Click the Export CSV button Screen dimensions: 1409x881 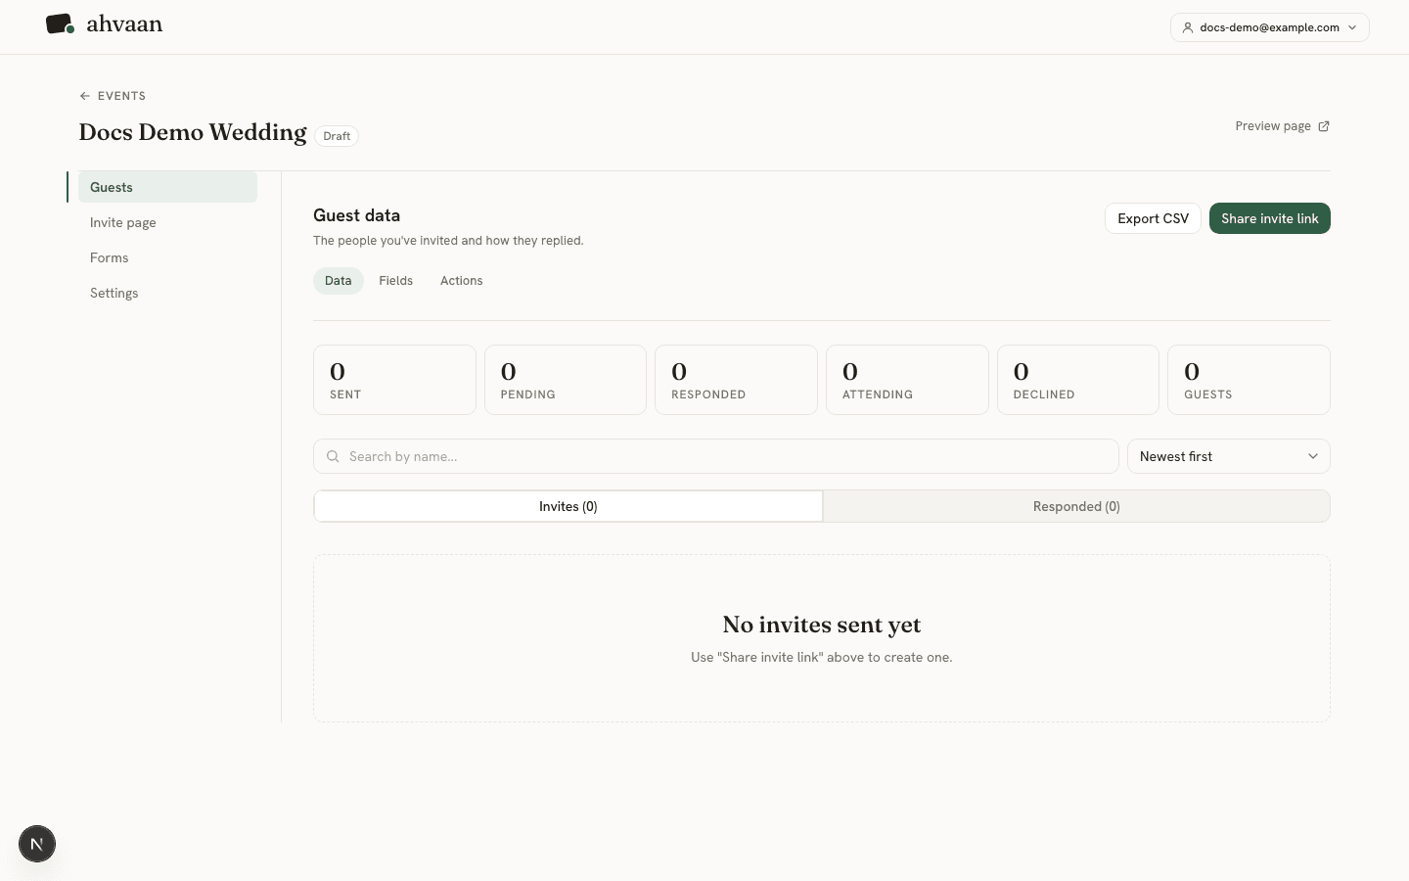coord(1153,218)
